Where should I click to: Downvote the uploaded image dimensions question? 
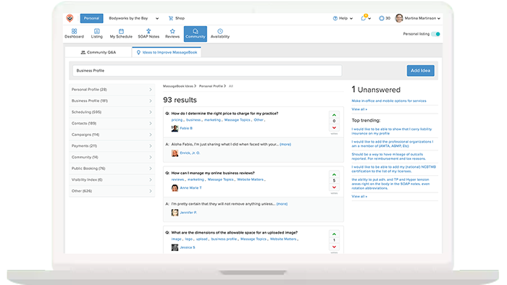[334, 247]
